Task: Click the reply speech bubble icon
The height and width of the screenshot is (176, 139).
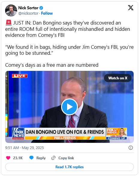Action: pos(31,158)
